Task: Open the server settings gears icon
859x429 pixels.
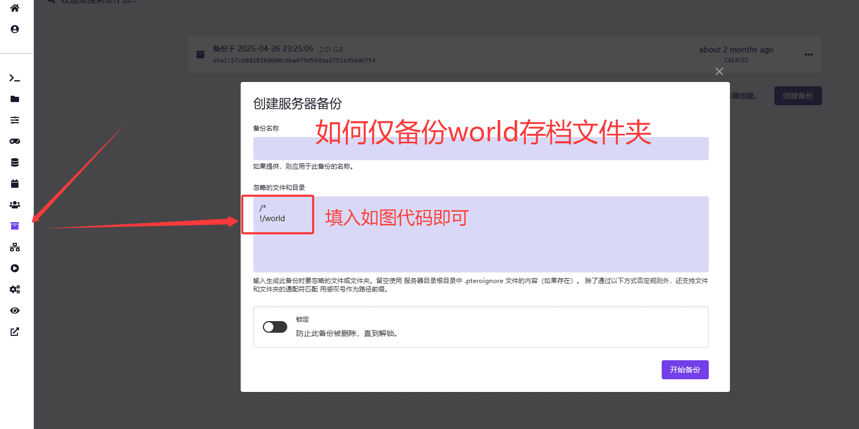Action: (x=15, y=289)
